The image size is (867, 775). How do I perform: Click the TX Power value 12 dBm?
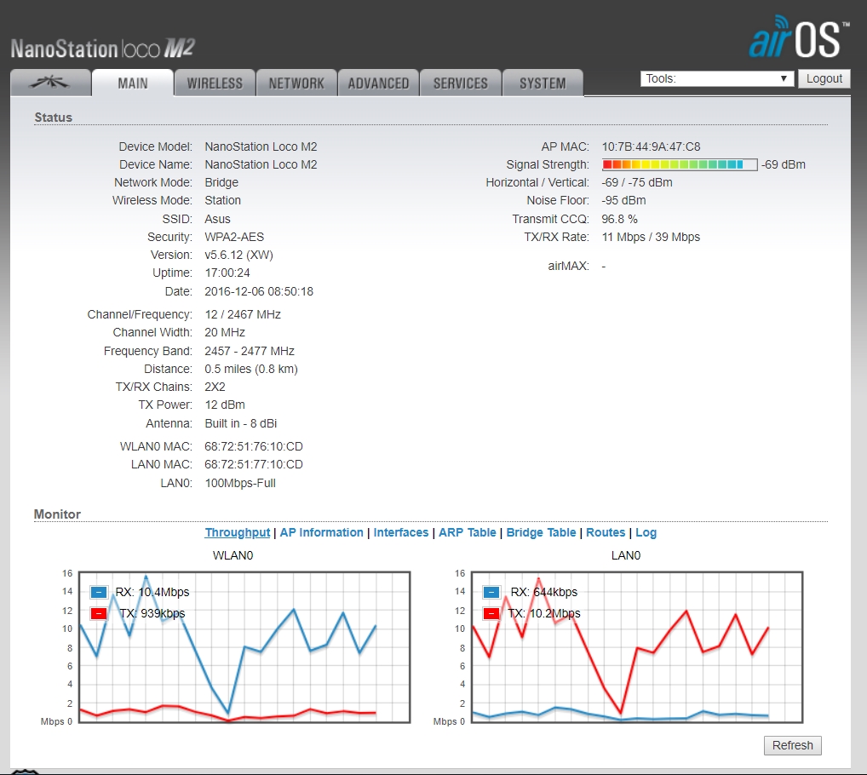point(225,405)
